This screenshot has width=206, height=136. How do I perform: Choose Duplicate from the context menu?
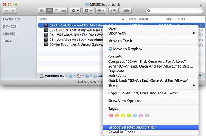pyautogui.click(x=151, y=71)
